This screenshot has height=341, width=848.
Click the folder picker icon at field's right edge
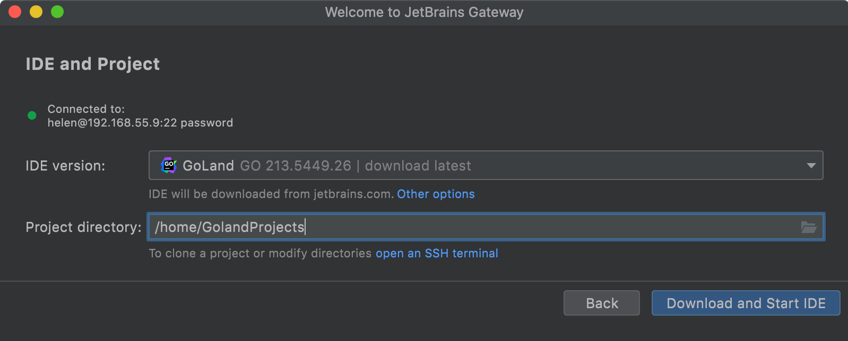pos(809,227)
